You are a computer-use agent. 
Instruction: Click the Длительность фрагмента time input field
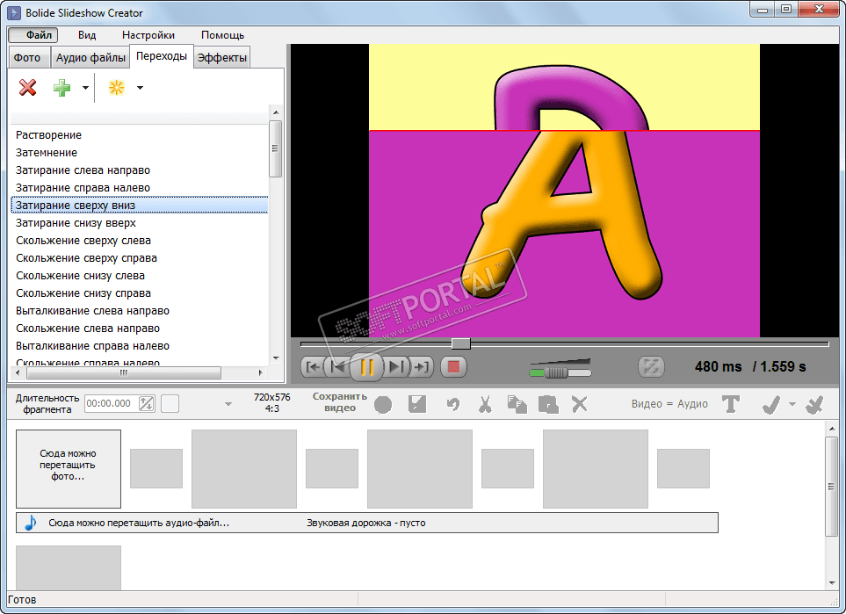point(112,403)
